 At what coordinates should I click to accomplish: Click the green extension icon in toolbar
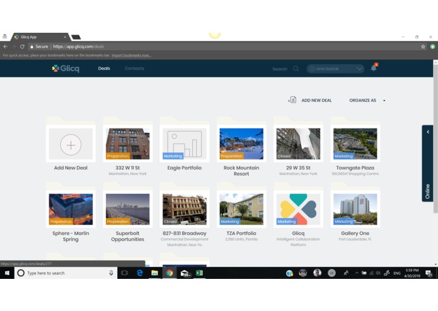pyautogui.click(x=433, y=47)
